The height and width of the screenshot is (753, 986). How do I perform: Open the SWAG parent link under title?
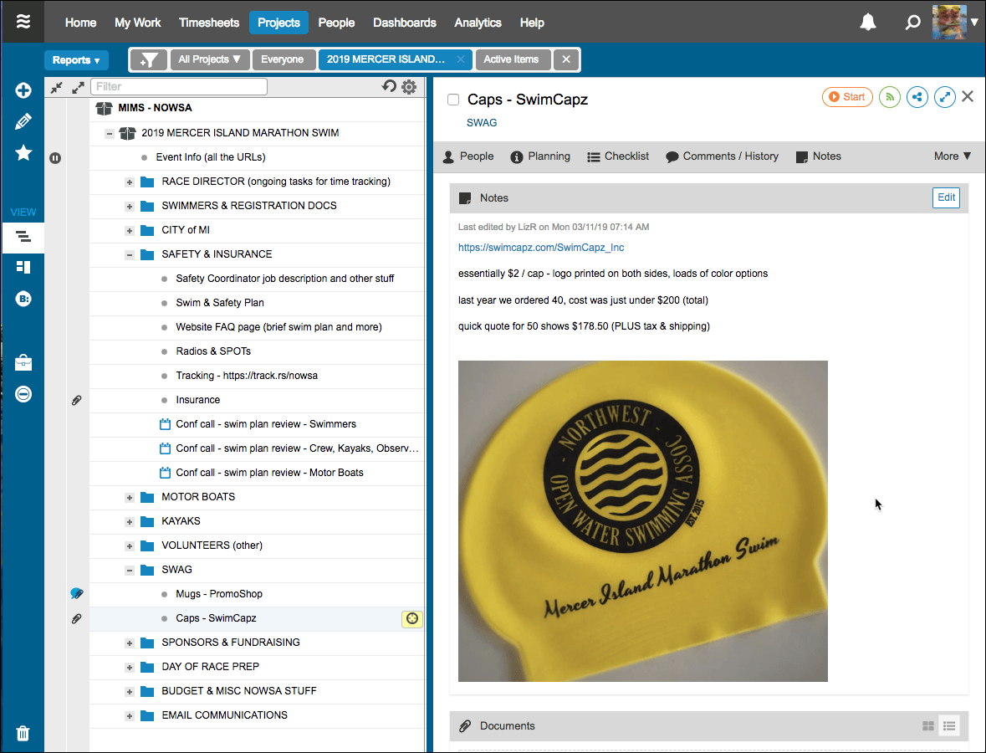pyautogui.click(x=482, y=123)
